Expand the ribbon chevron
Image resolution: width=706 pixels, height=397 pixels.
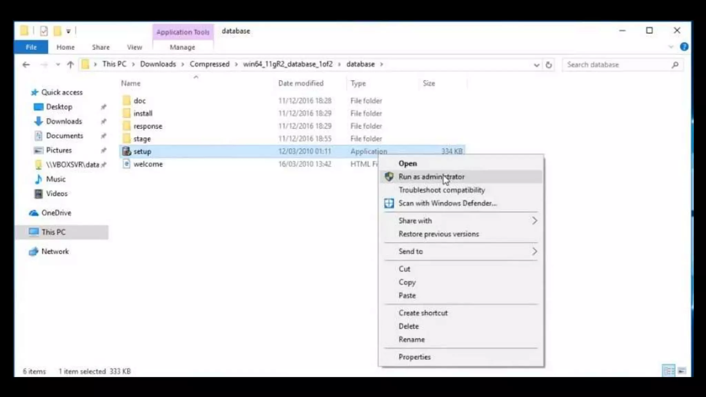pyautogui.click(x=671, y=47)
